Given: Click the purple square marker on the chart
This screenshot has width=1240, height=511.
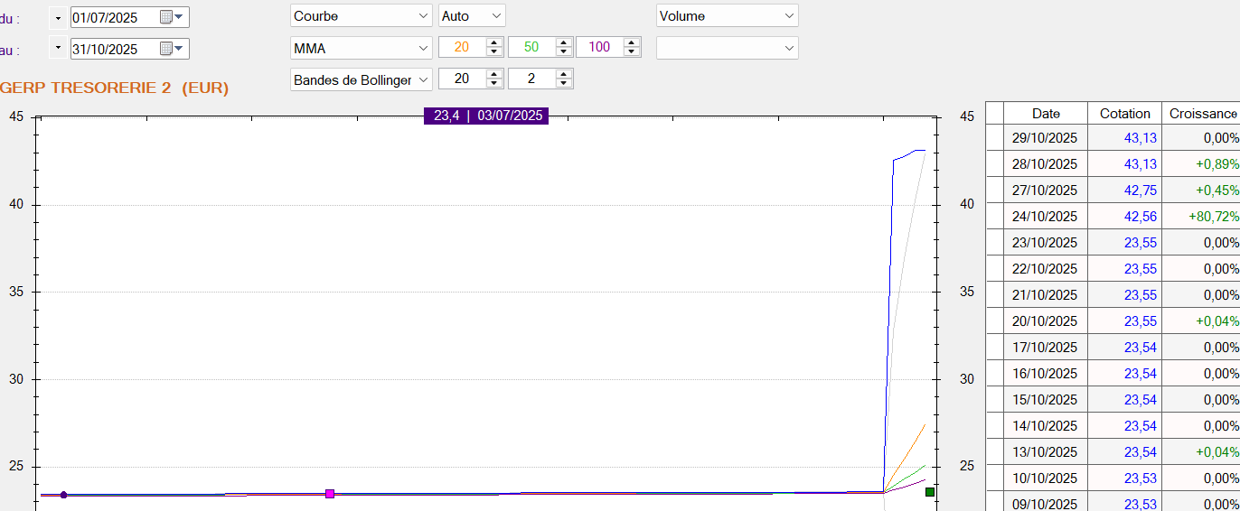Looking at the screenshot, I should click(330, 494).
